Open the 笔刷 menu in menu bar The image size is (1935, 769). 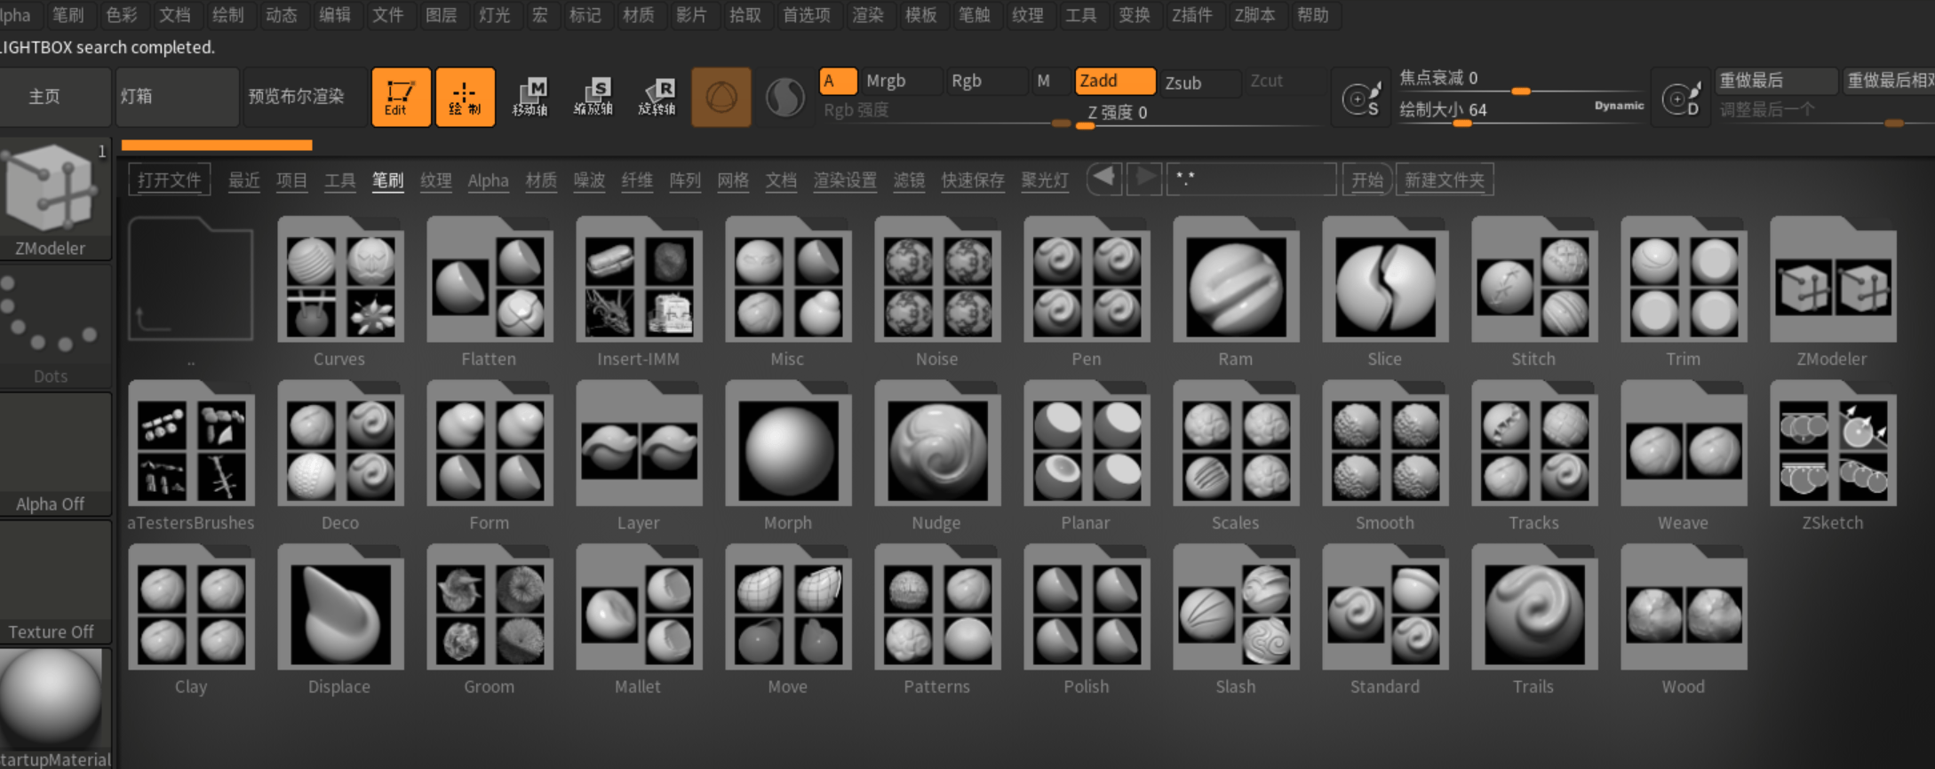tap(68, 15)
